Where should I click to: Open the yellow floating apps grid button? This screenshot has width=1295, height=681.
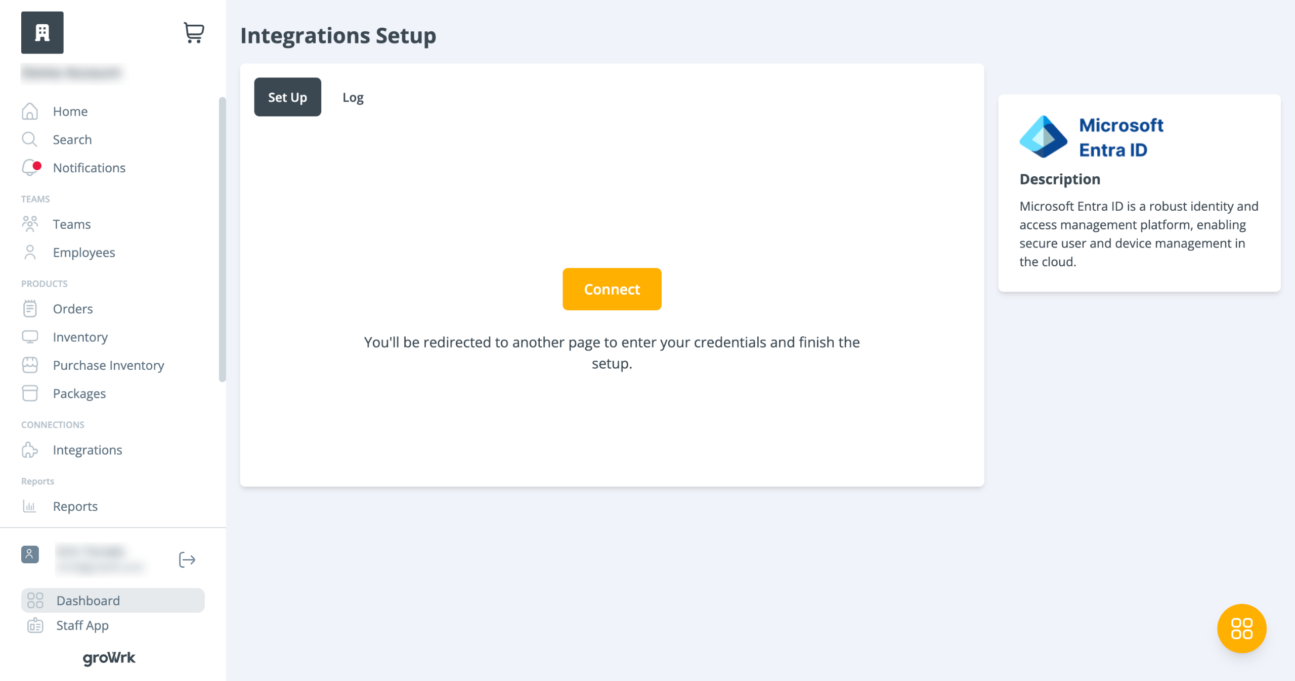[x=1241, y=628]
